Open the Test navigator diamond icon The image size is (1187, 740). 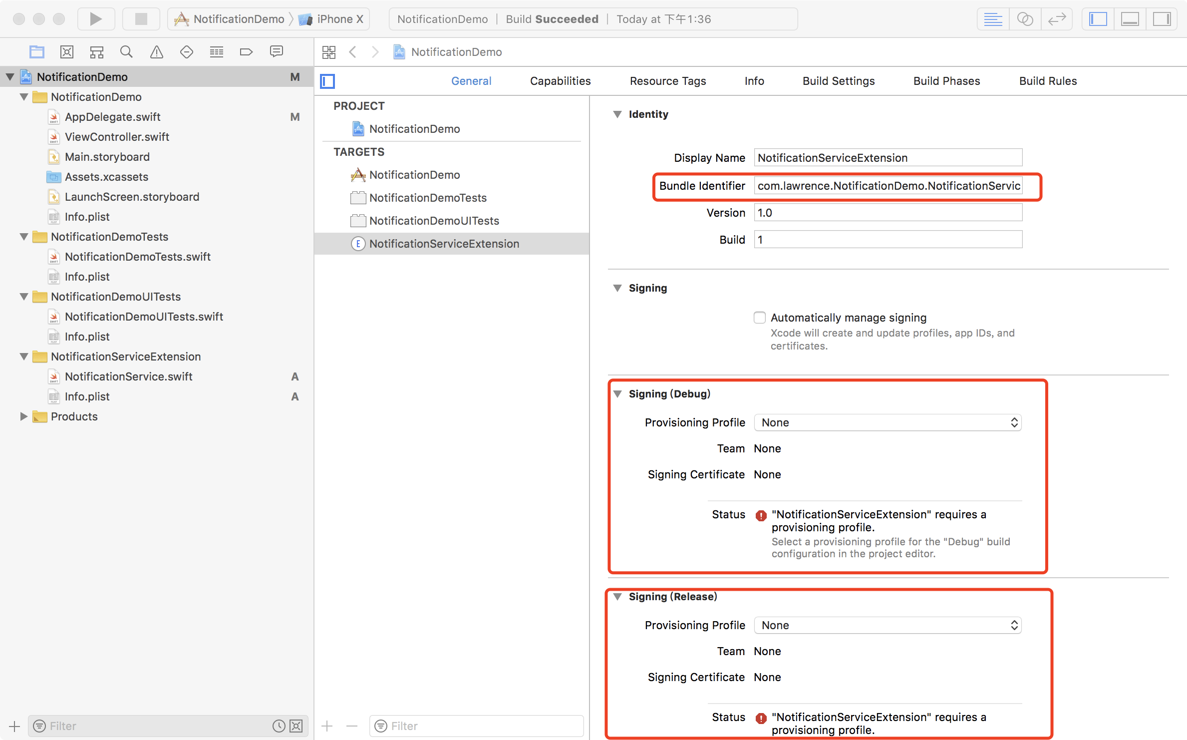click(187, 52)
